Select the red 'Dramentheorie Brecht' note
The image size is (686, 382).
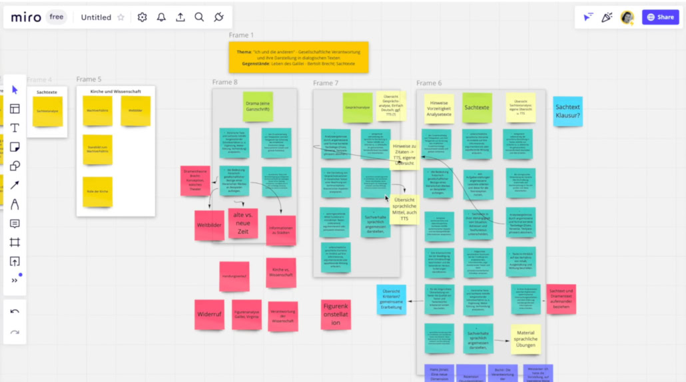(x=195, y=180)
